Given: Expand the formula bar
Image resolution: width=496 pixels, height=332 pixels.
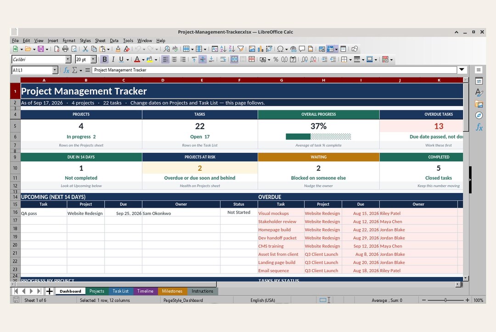Looking at the screenshot, I should (x=462, y=70).
